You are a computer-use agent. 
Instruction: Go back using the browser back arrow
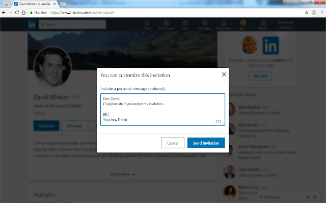pos(4,12)
